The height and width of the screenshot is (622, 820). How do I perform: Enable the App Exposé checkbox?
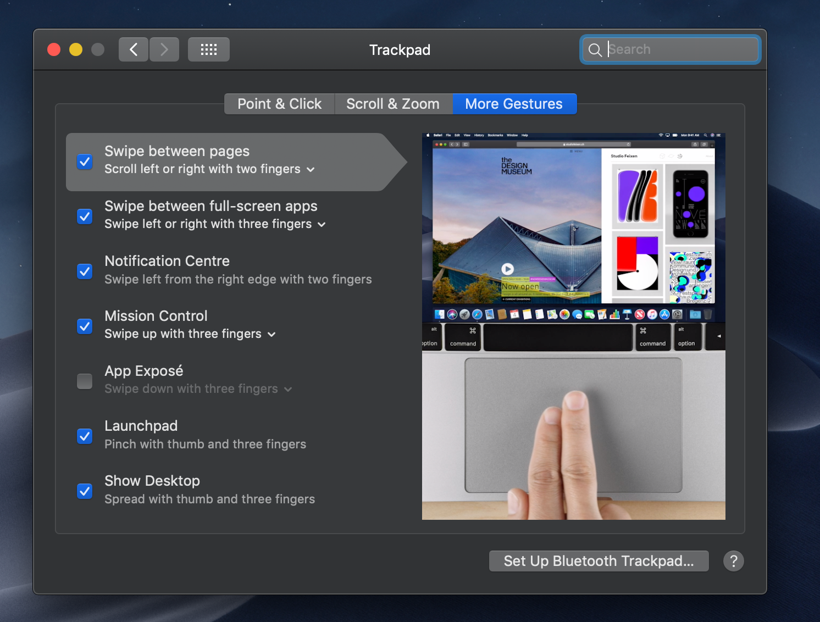[x=85, y=381]
